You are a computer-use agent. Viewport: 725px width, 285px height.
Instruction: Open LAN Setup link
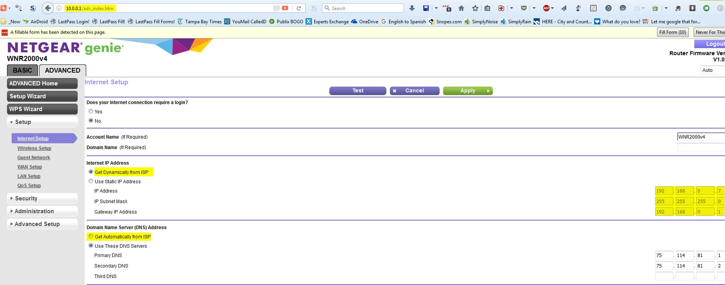29,176
